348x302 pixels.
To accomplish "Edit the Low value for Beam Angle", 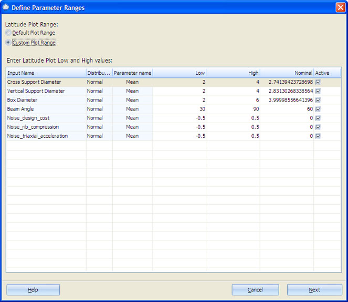I will point(180,109).
